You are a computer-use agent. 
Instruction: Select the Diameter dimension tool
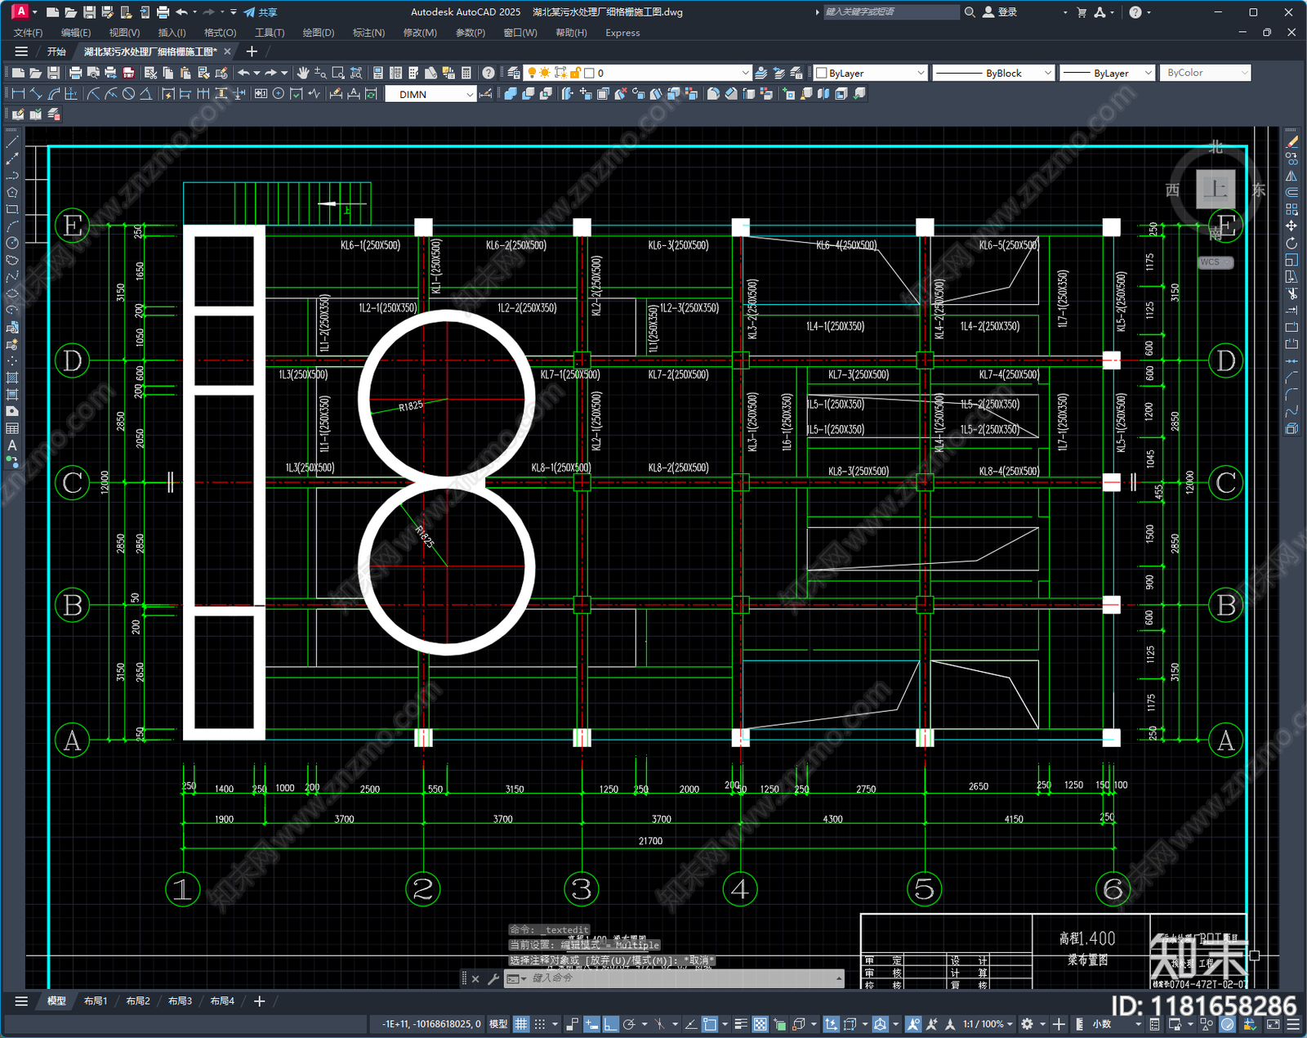128,94
